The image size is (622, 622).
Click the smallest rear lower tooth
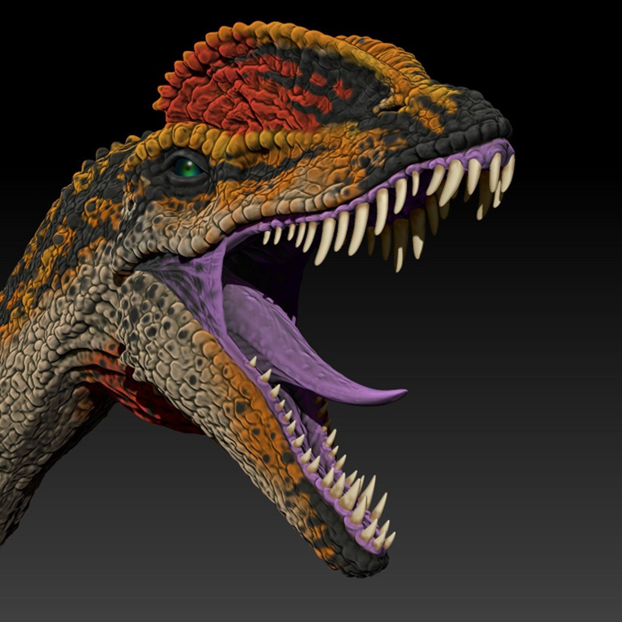[252, 361]
